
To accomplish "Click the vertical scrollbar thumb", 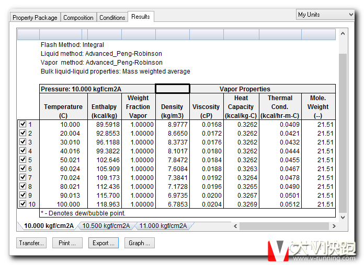I will (343, 133).
